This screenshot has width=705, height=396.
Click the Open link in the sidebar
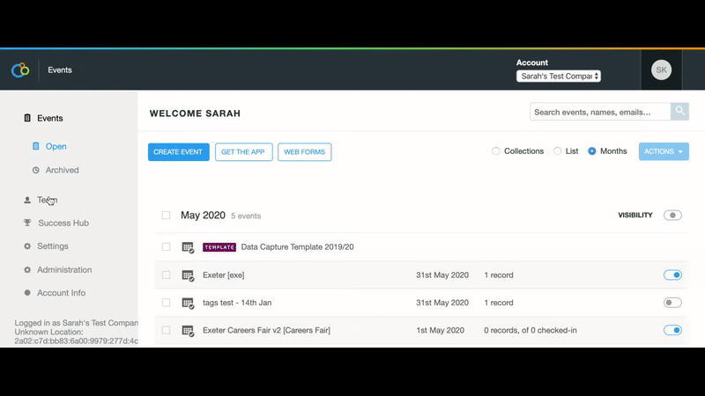56,146
